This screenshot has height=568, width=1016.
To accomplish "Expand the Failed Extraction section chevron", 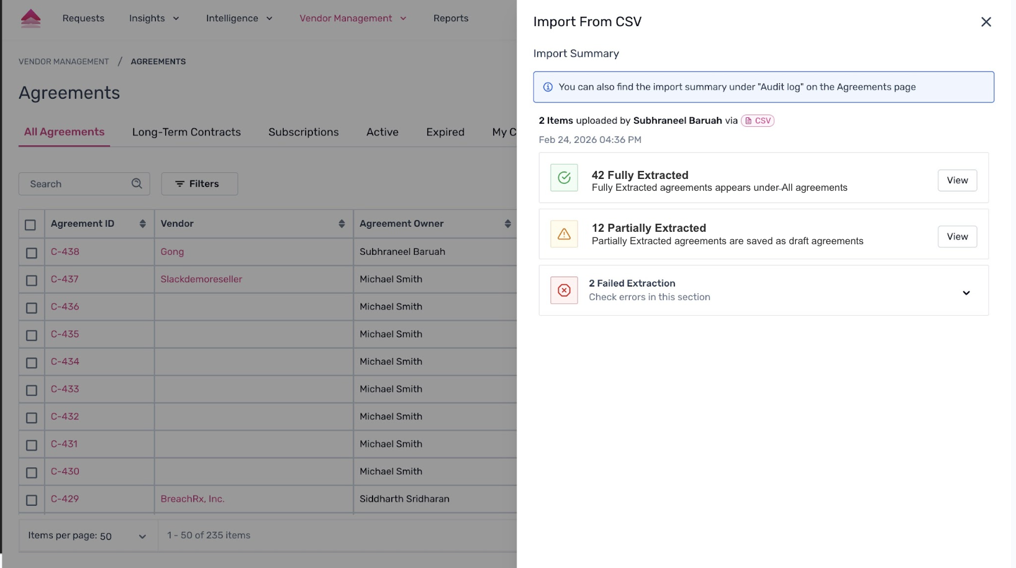I will 966,293.
